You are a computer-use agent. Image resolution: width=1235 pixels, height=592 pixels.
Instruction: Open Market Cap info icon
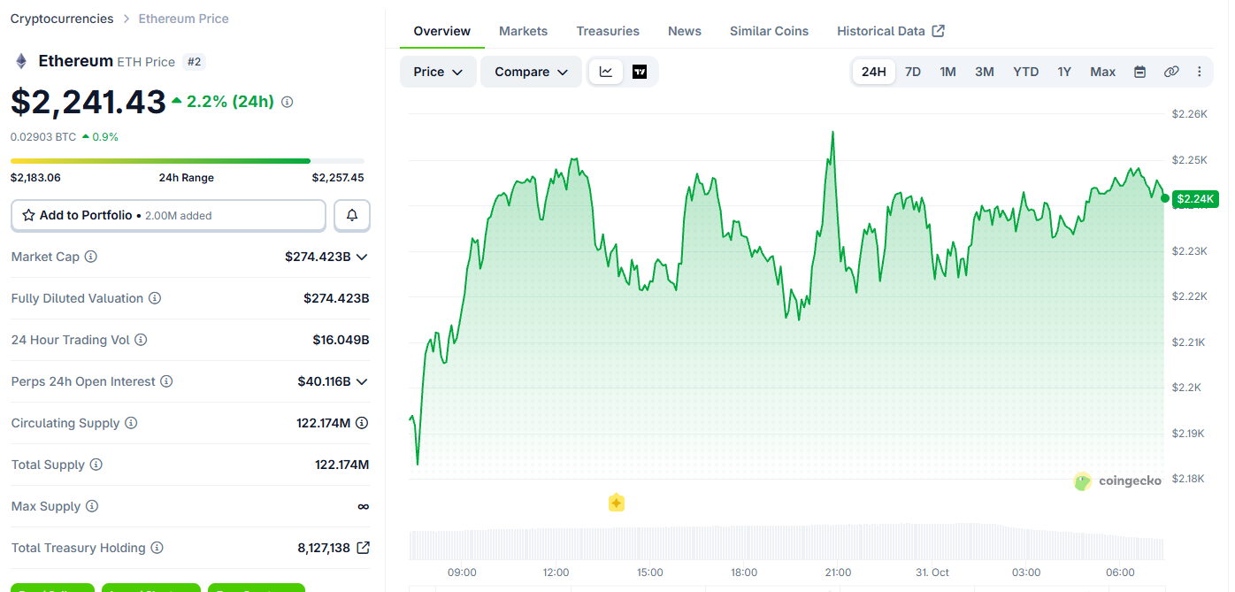(91, 257)
